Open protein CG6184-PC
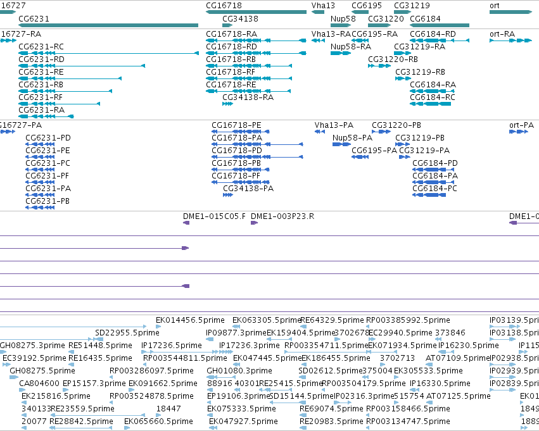 (x=429, y=195)
